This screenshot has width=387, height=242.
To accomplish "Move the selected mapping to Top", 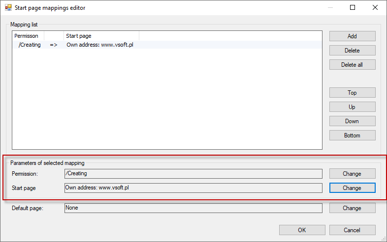I will [x=352, y=93].
